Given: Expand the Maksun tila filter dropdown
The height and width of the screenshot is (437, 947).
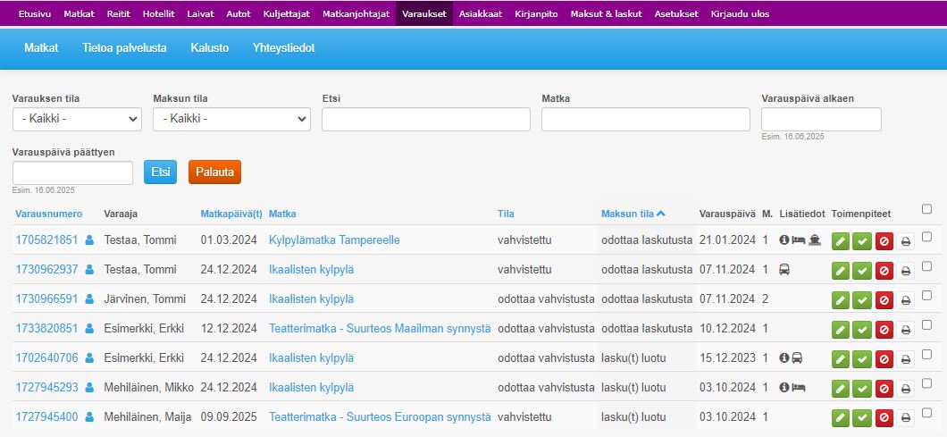Looking at the screenshot, I should pos(230,119).
